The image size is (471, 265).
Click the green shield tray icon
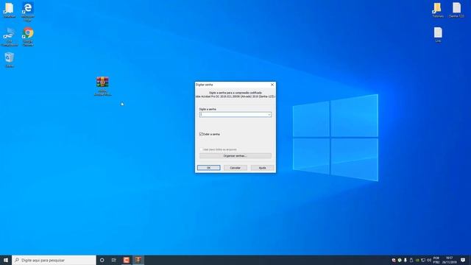[400, 260]
